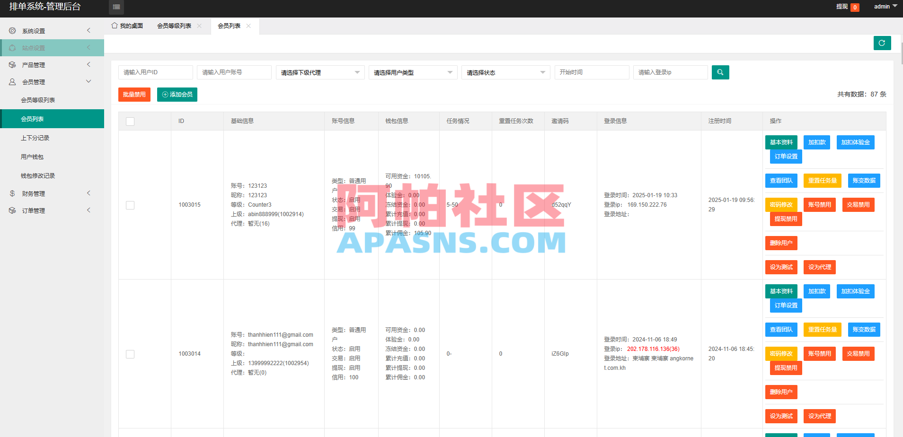This screenshot has width=903, height=437.
Task: Check the row checkbox for member 1003015
Action: 130,205
